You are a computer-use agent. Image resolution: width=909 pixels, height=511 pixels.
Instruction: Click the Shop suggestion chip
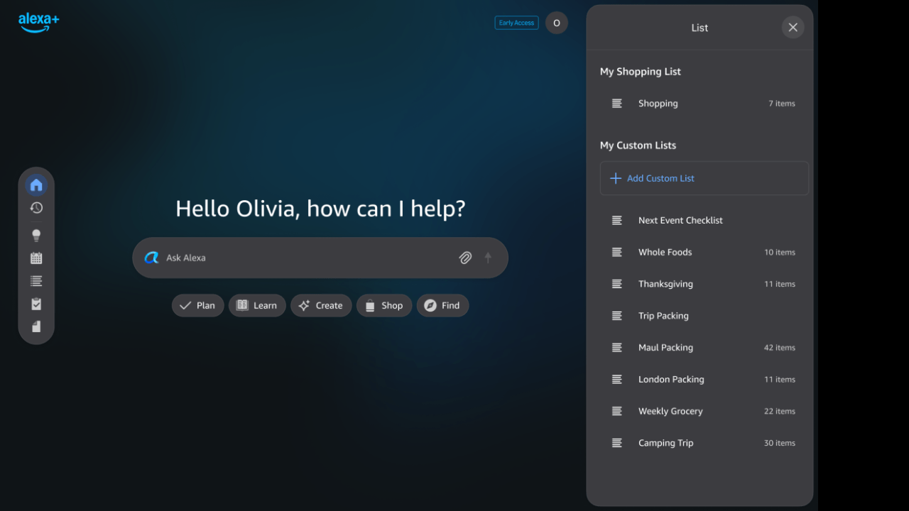[383, 305]
